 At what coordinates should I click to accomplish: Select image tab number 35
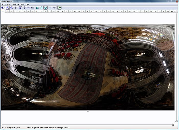(x=151, y=11)
